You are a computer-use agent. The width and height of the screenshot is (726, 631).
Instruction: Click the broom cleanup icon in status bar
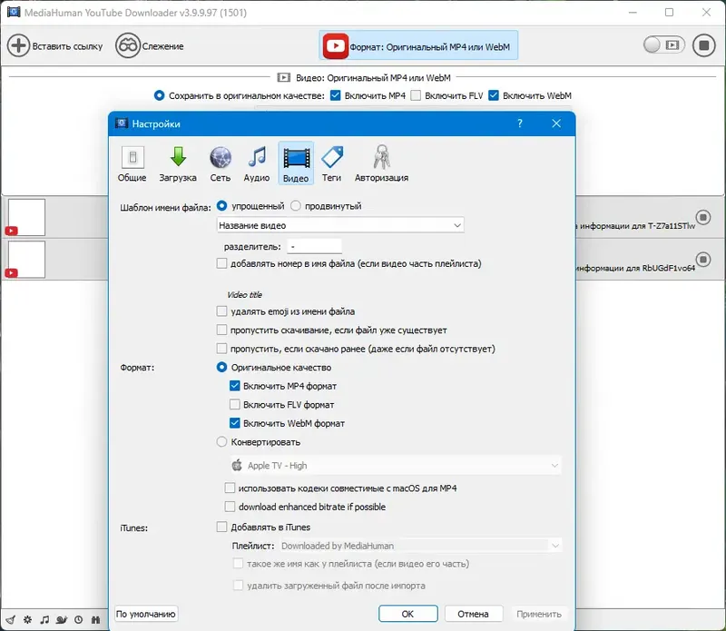[11, 619]
